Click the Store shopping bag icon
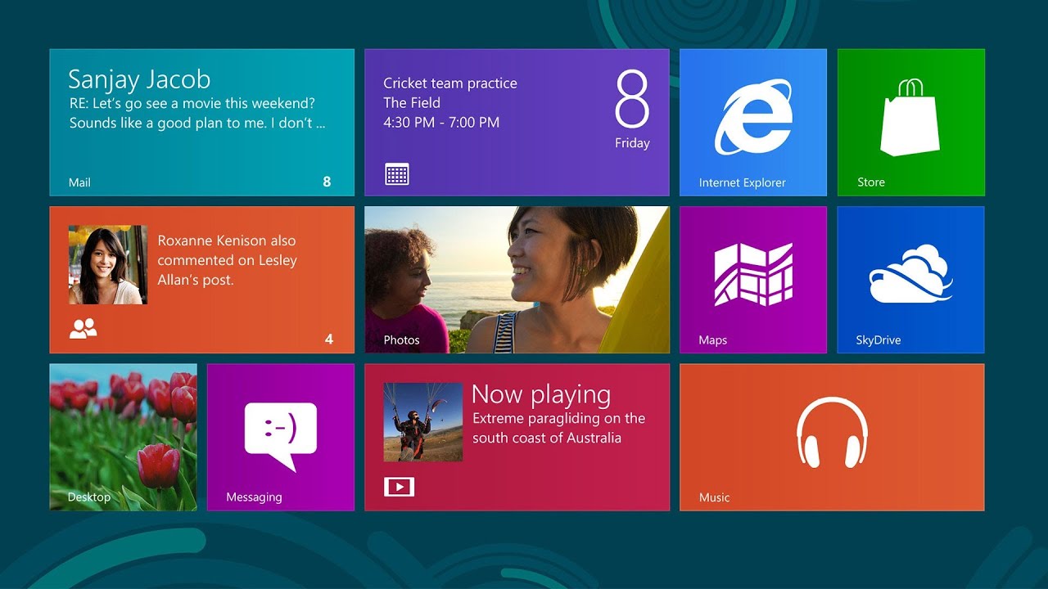 [x=910, y=117]
